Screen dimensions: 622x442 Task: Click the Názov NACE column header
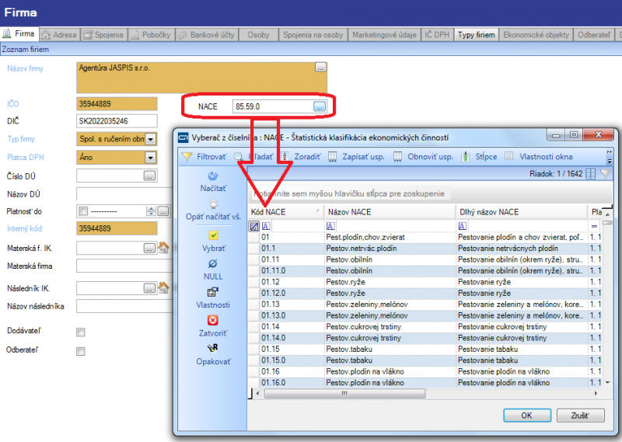(390, 212)
